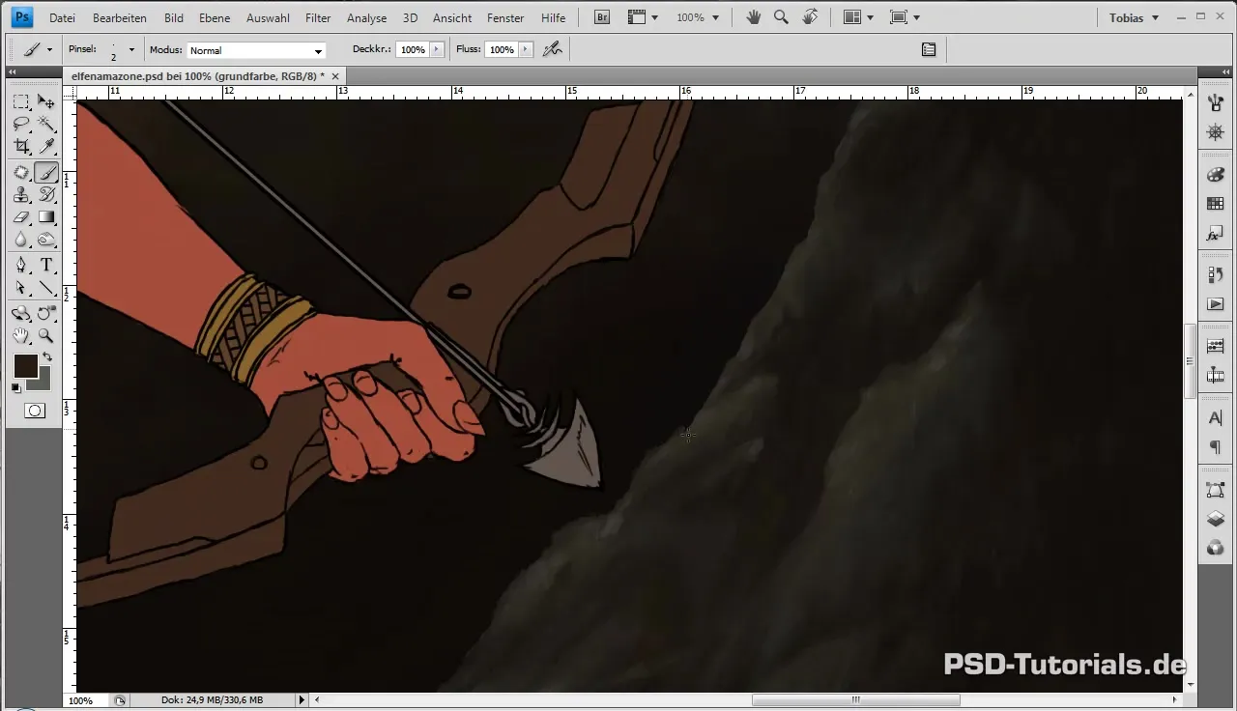Screen dimensions: 1237x711
Task: Open the view extras dropdown
Action: click(643, 17)
